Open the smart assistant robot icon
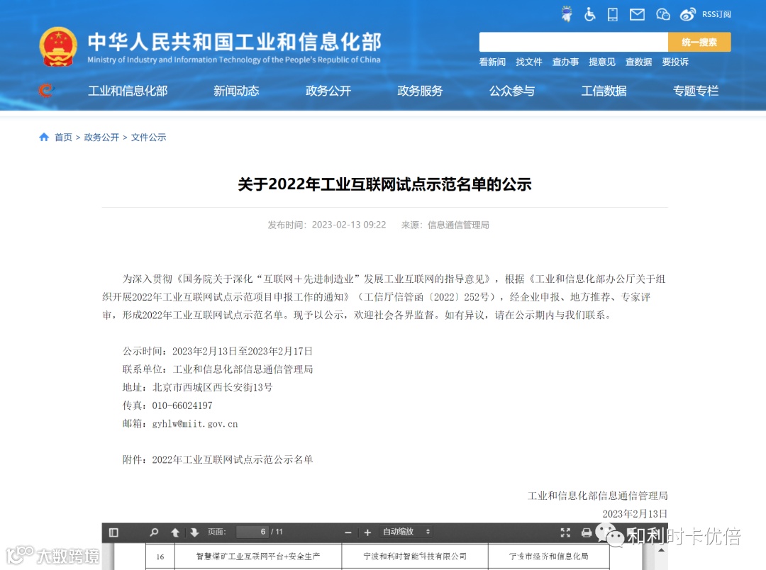The image size is (766, 570). coord(567,14)
